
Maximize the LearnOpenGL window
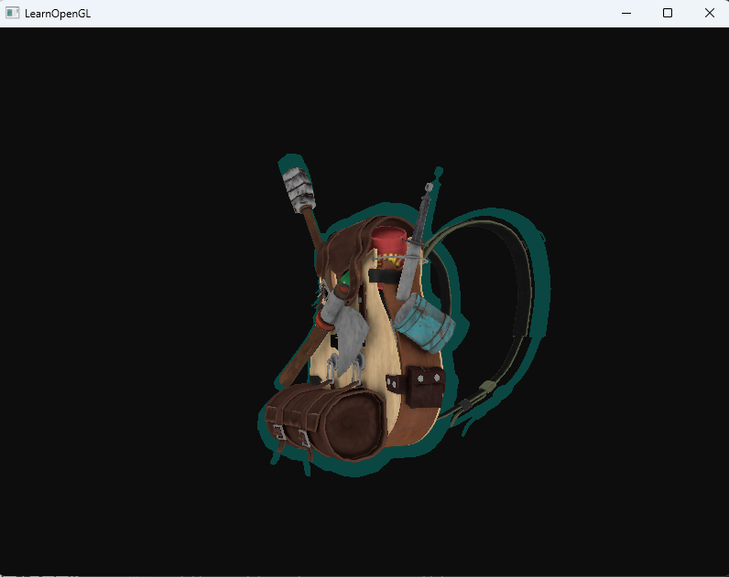coord(667,13)
